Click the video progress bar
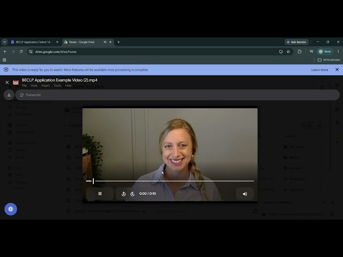Screen dimensions: 343x257 (170, 181)
